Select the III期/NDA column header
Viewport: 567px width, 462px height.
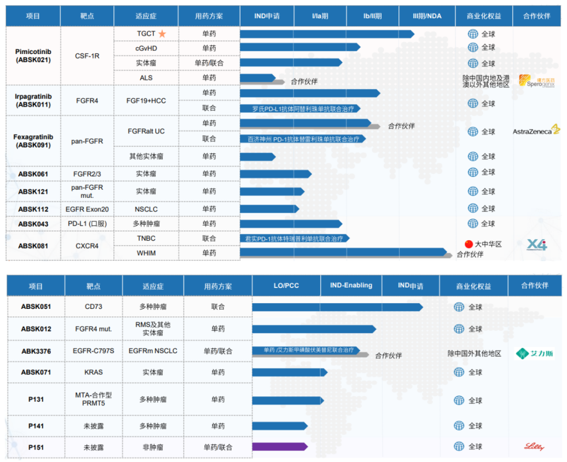point(427,16)
